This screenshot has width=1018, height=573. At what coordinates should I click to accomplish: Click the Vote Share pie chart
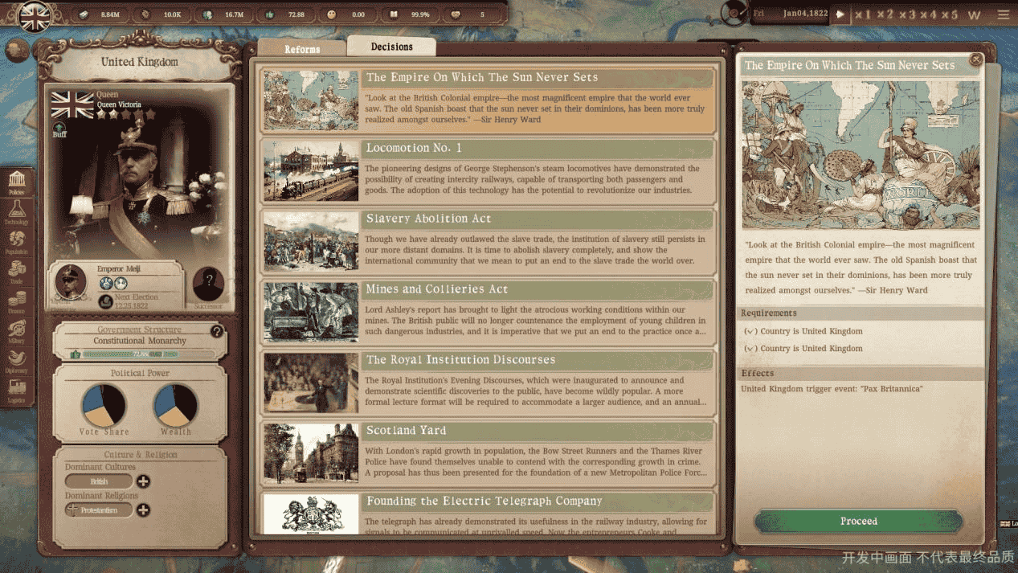click(104, 405)
